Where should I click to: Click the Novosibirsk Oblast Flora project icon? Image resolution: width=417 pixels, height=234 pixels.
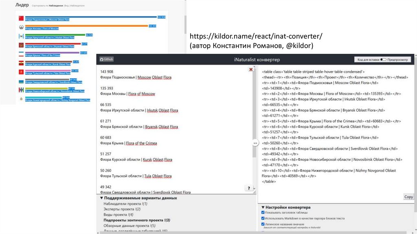21,90
